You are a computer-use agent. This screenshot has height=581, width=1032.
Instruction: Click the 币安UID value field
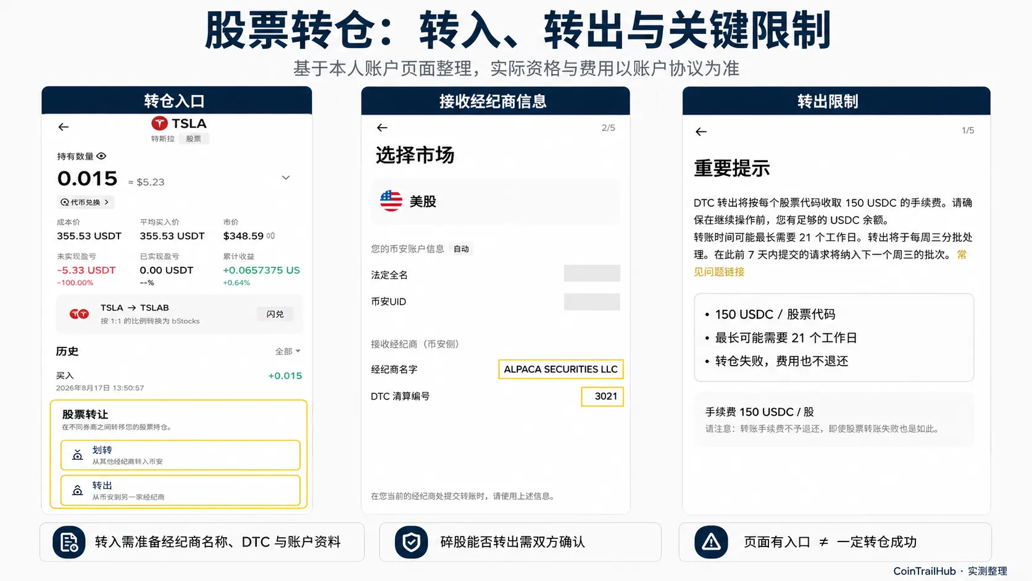coord(592,302)
